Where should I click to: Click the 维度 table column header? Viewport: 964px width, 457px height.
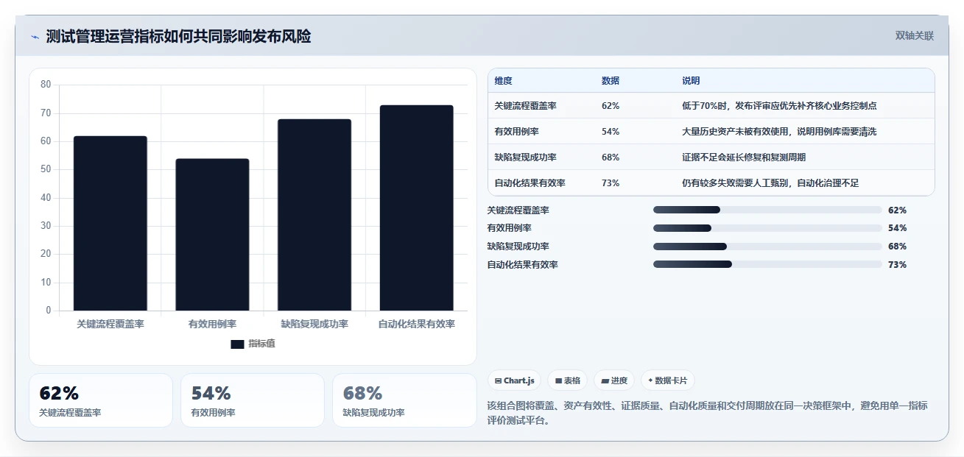(x=504, y=80)
